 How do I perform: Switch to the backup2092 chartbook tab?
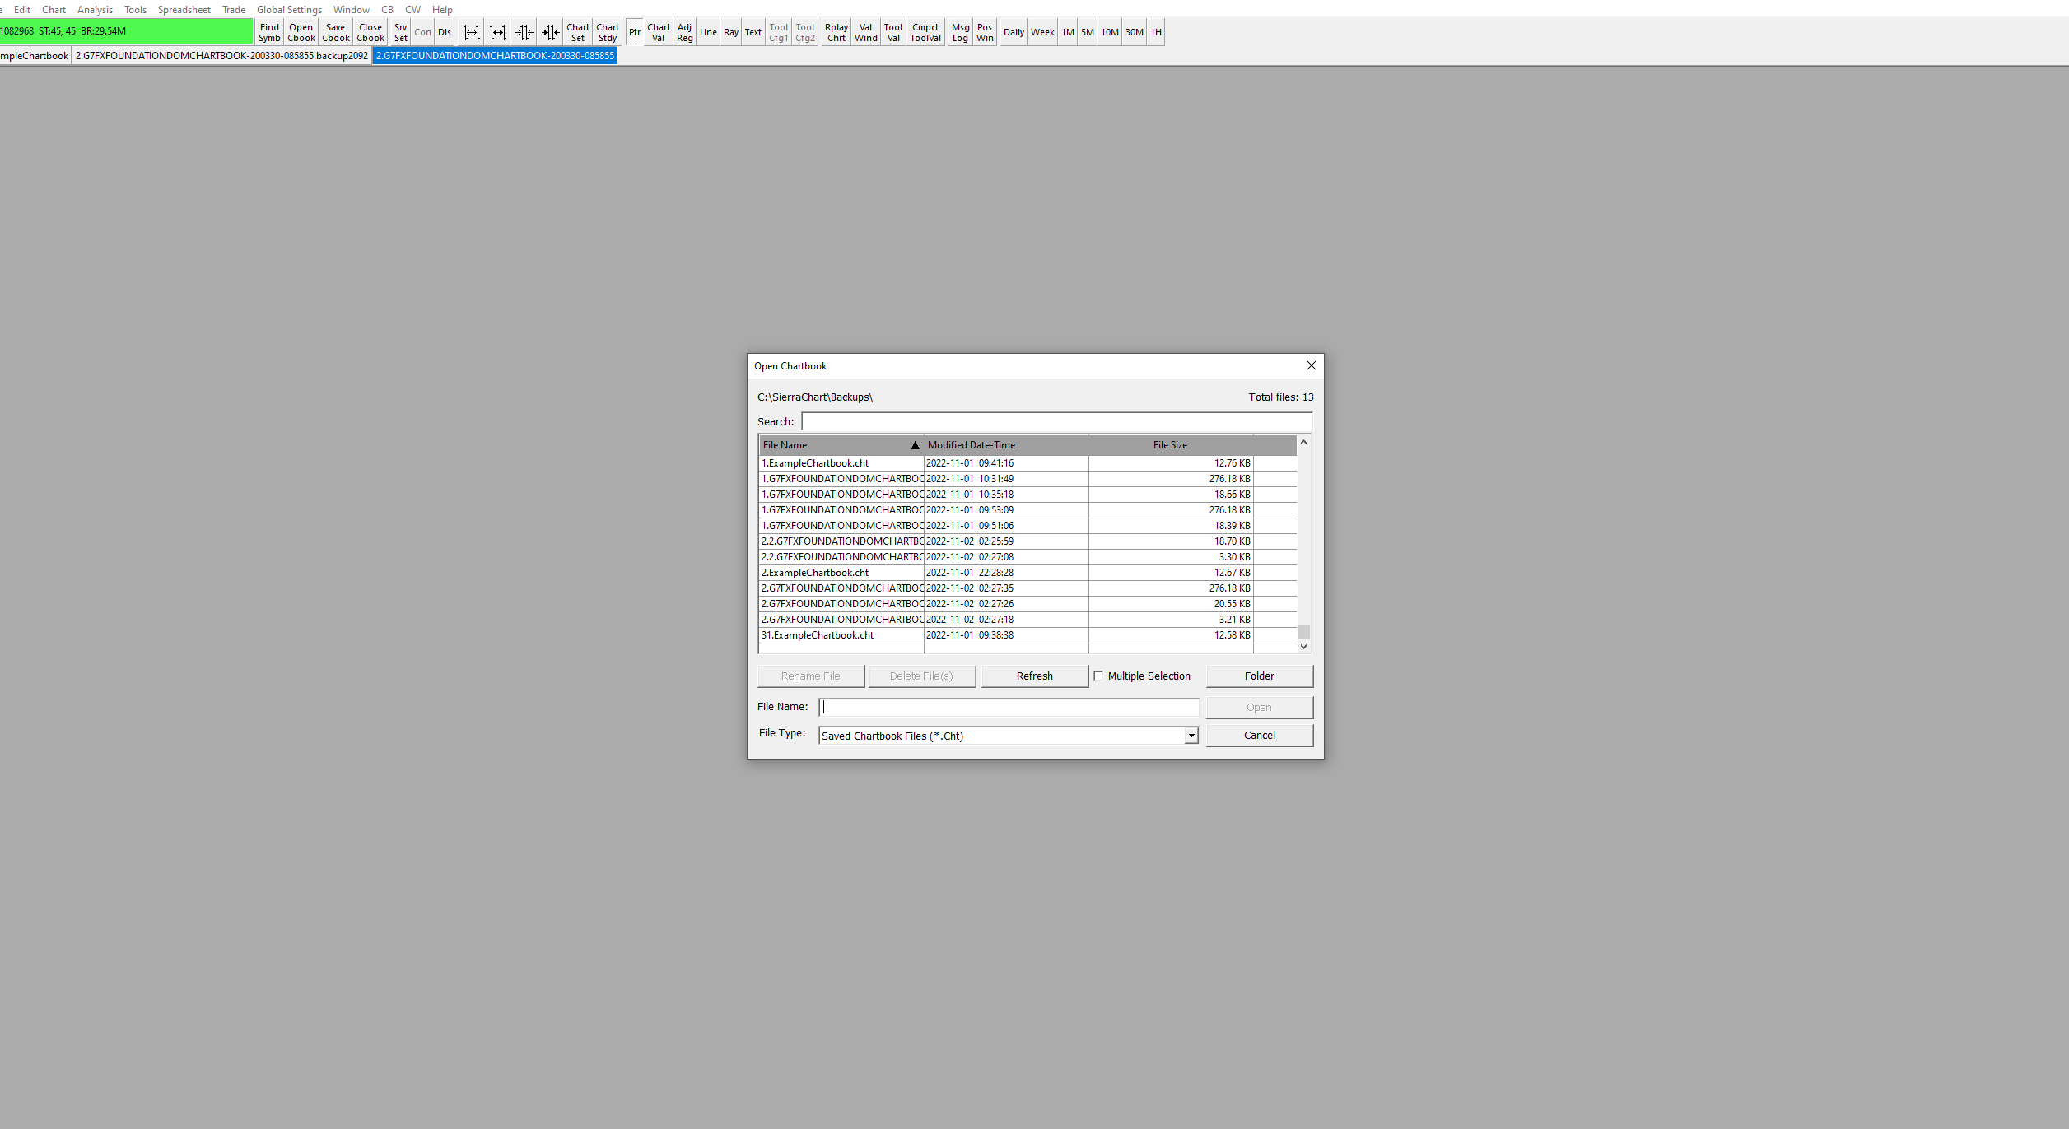pyautogui.click(x=221, y=56)
